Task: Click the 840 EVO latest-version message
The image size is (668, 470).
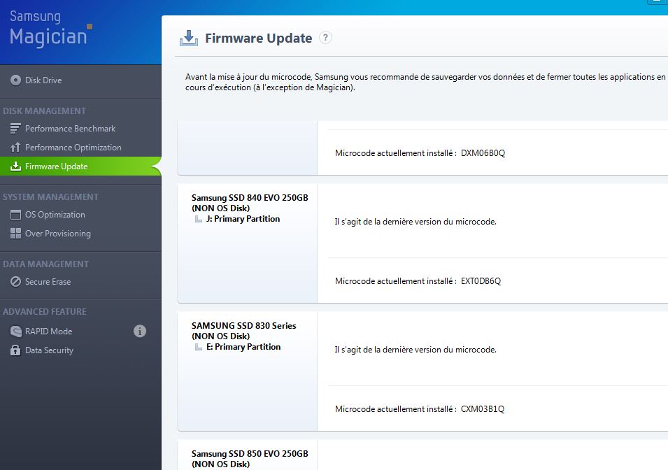Action: coord(415,222)
